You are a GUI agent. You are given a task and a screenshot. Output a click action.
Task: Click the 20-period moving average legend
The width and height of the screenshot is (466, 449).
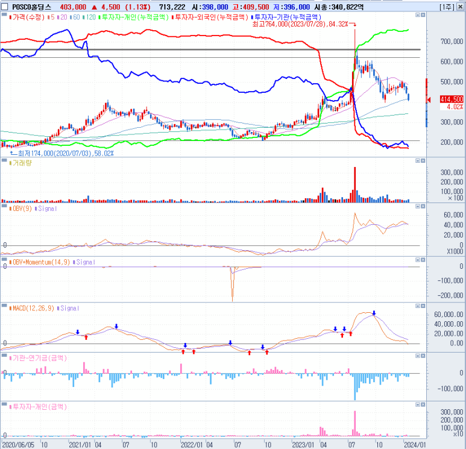[63, 17]
